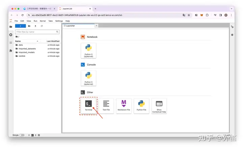This screenshot has width=243, height=148.
Task: Open the debugger bug icon on right
Action: [232, 35]
